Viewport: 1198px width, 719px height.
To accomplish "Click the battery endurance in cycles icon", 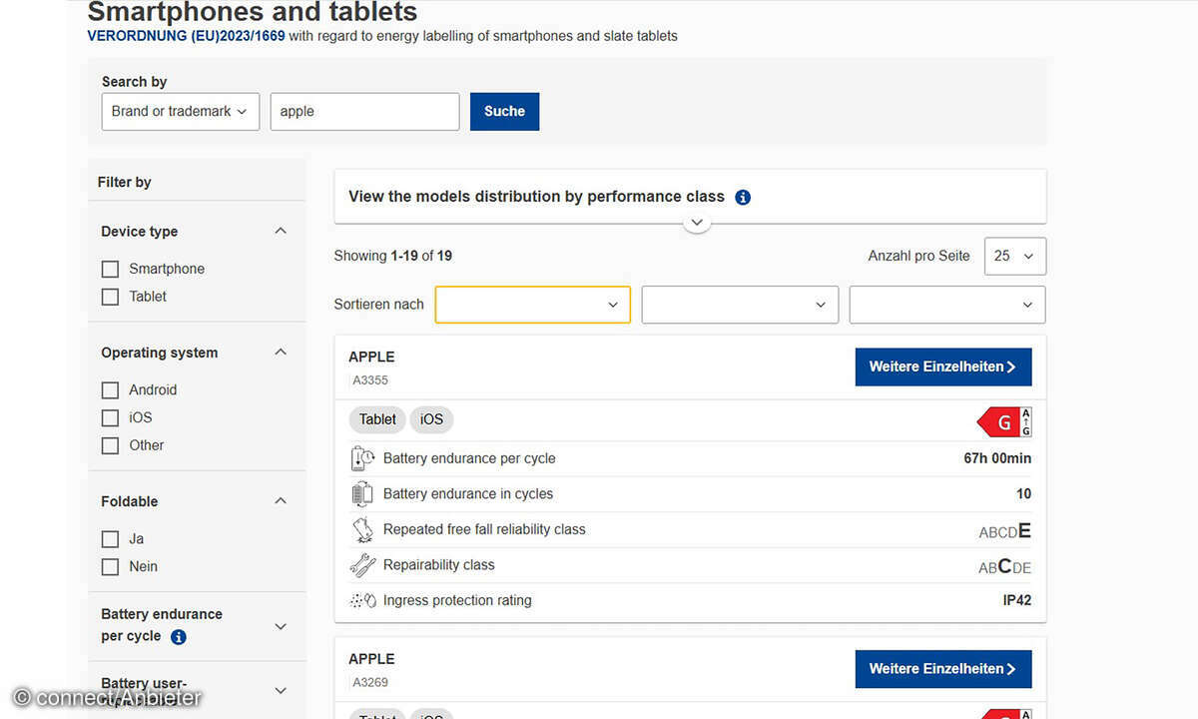I will coord(362,493).
